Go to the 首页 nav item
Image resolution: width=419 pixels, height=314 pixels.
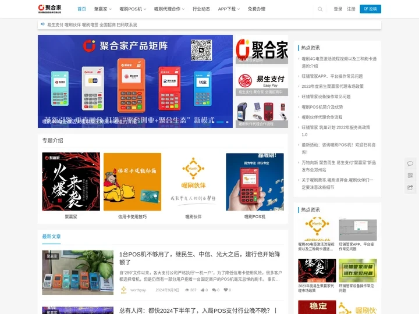pyautogui.click(x=82, y=9)
